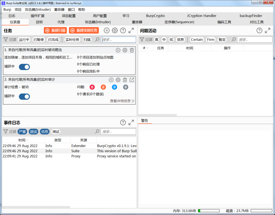Pause task 1 live passive crawl
The width and height of the screenshot is (275, 215).
[x=118, y=50]
